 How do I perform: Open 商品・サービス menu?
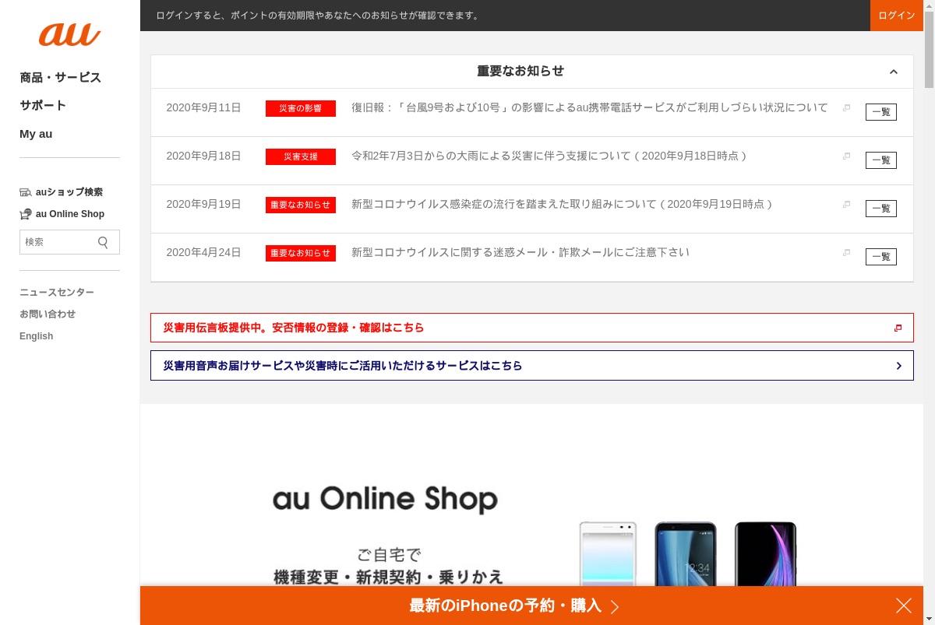pos(60,78)
